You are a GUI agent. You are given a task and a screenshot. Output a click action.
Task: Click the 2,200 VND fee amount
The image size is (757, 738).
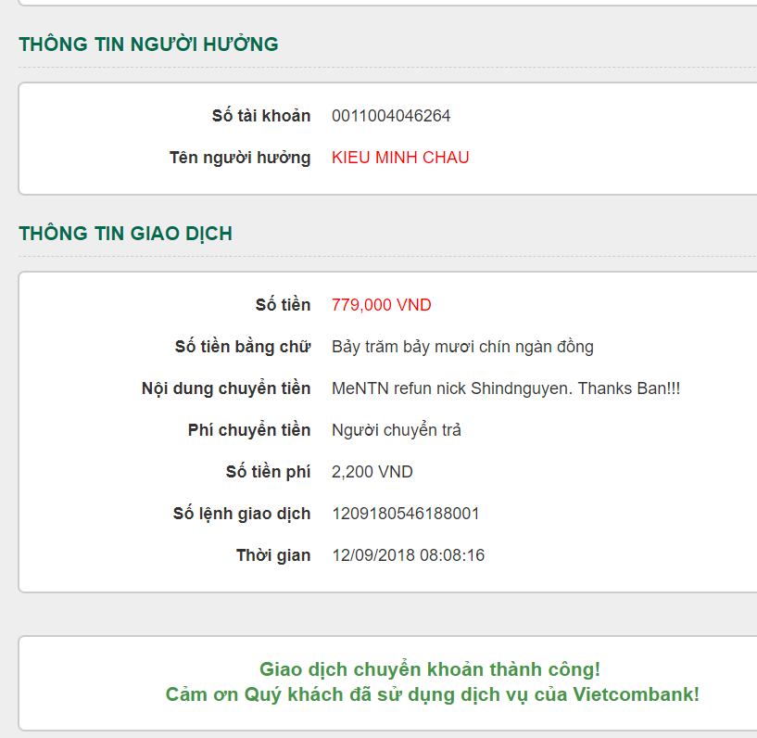(372, 472)
